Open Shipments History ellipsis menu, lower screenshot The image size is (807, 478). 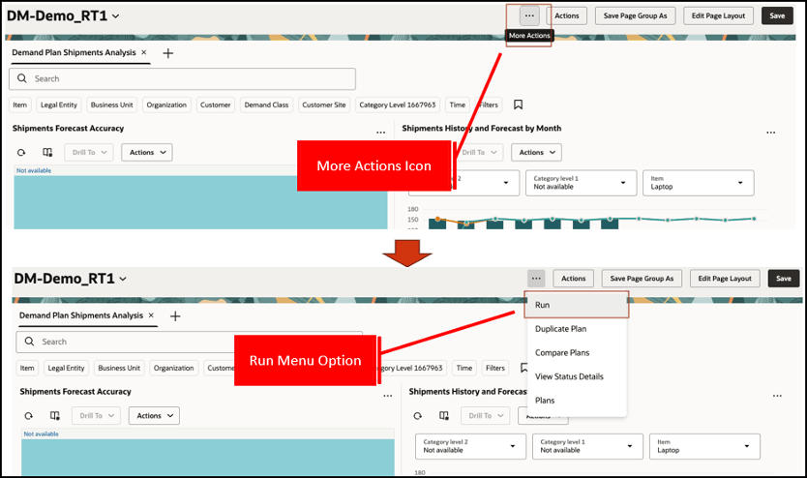tap(777, 396)
